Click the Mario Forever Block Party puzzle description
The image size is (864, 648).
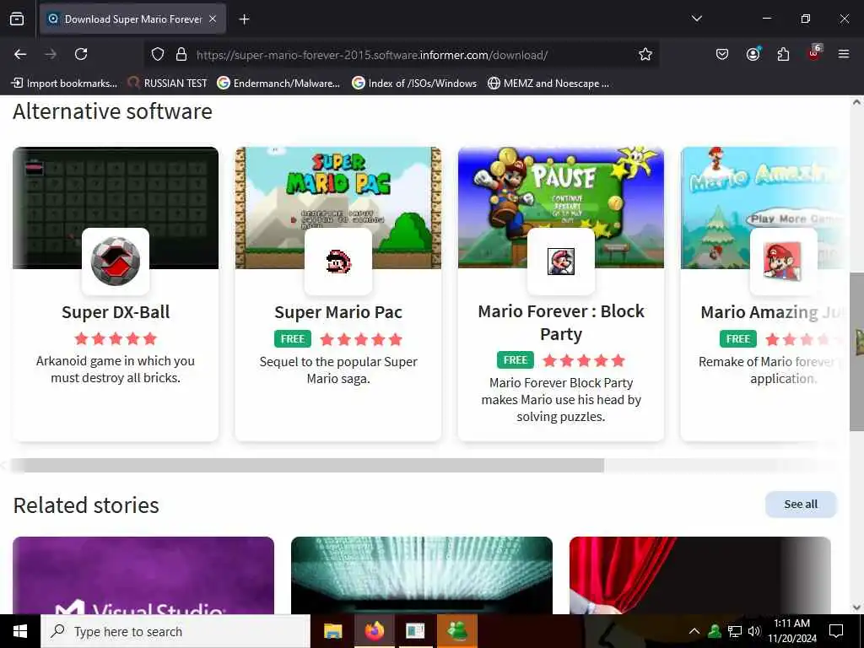(x=561, y=399)
